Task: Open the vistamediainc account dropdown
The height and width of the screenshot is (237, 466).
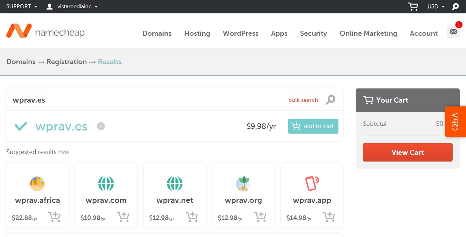Action: (78, 7)
